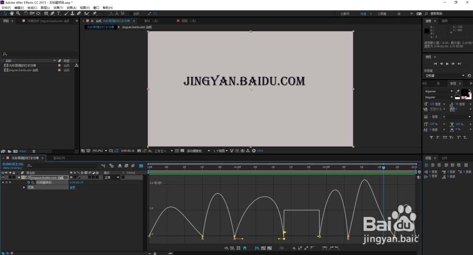This screenshot has height=255, width=473.
Task: Toggle transparency grid in viewer
Action: point(182,151)
